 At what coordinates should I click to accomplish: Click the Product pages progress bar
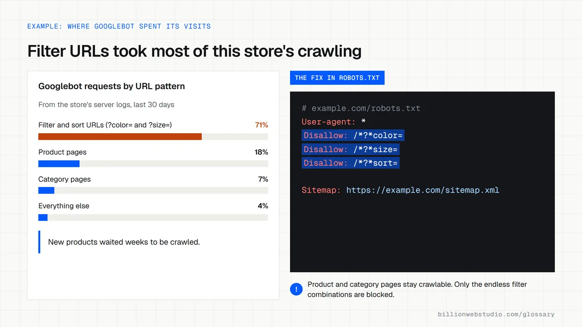(153, 164)
